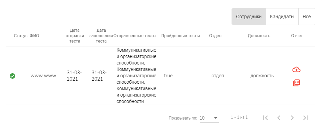Viewport: 322px width, 132px height.
Task: Go to the next page arrow
Action: [x=292, y=118]
